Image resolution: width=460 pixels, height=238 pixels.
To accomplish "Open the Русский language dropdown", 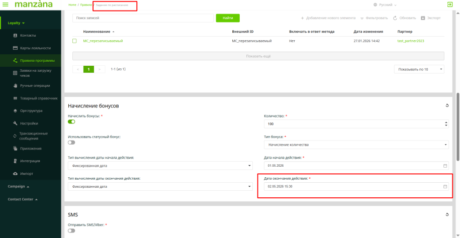I will pyautogui.click(x=385, y=5).
